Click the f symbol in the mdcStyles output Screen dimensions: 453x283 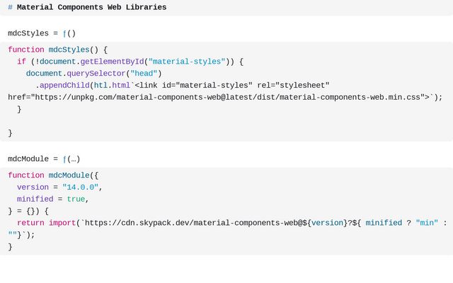pyautogui.click(x=64, y=34)
